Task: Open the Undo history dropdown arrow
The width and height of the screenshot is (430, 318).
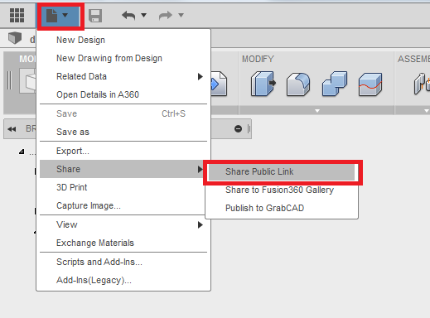Action: coord(144,15)
